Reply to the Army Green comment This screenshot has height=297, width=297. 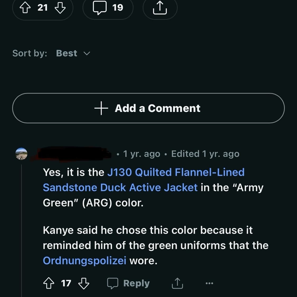coord(129,284)
